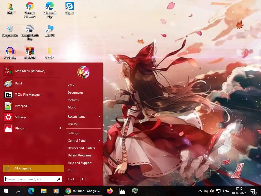This screenshot has height=196, width=261.
Task: Open the Google Chrome desktop shortcut
Action: tap(30, 10)
